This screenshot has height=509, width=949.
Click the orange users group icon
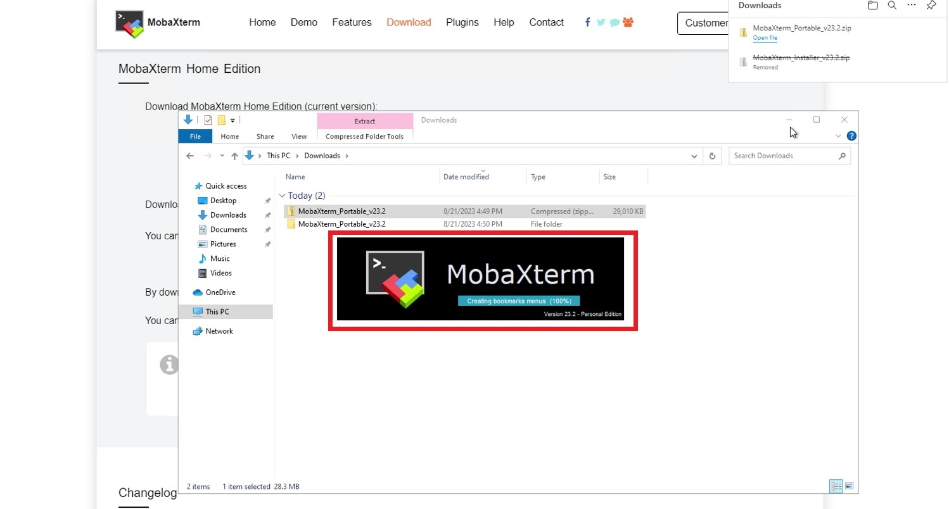click(628, 22)
